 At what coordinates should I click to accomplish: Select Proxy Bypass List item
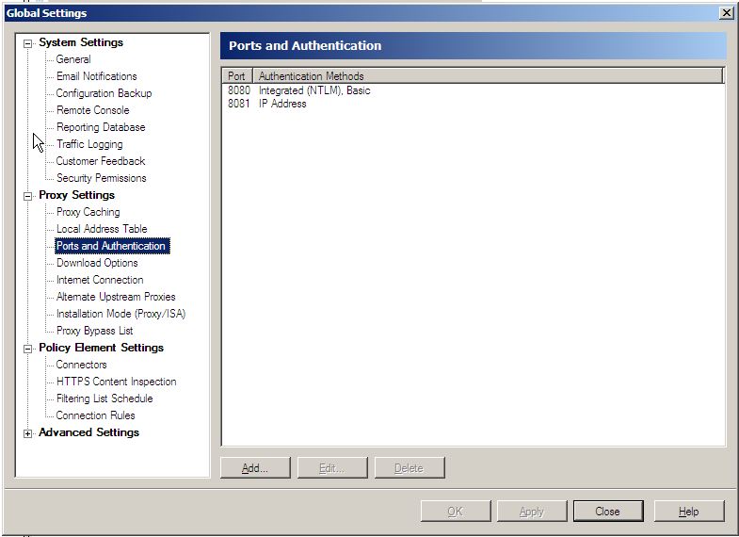pyautogui.click(x=94, y=331)
